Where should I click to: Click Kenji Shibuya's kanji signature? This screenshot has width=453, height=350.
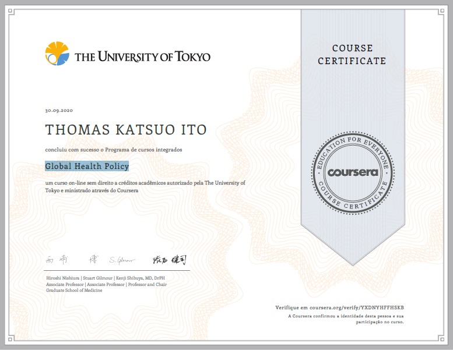170,259
